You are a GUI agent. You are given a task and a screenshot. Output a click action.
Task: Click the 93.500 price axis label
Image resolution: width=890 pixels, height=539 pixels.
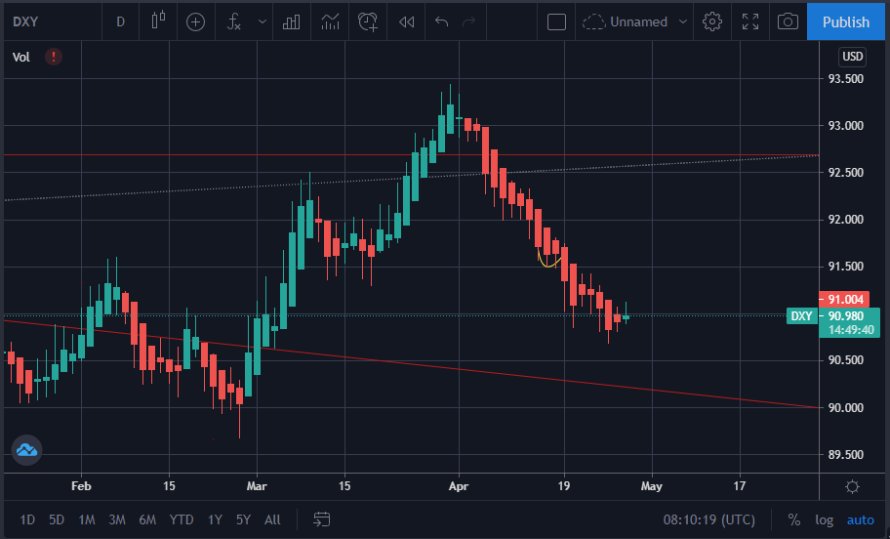[846, 78]
